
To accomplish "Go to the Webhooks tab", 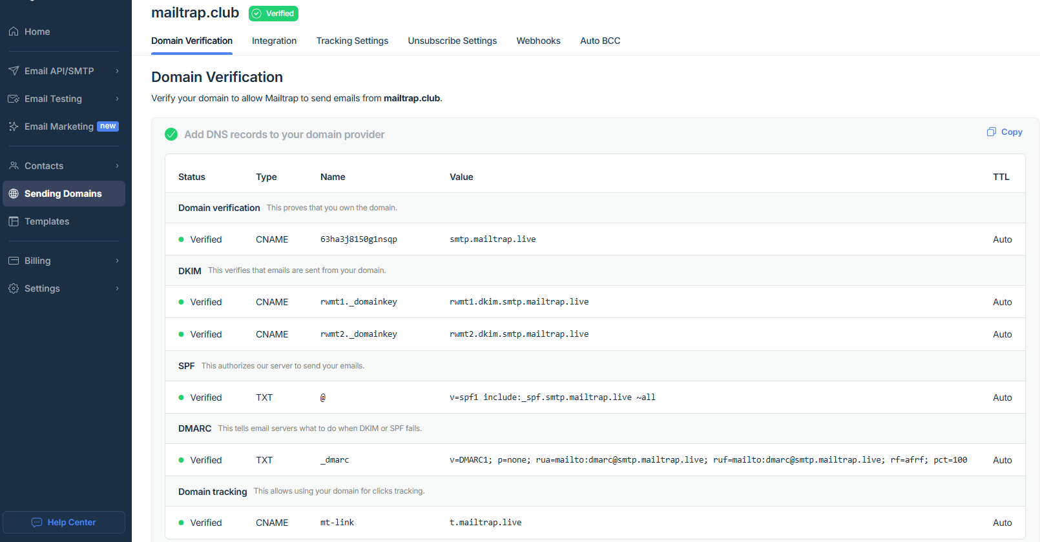I will [x=538, y=41].
